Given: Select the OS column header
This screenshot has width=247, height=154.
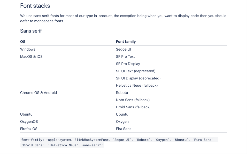Looking at the screenshot, I should tap(23, 42).
